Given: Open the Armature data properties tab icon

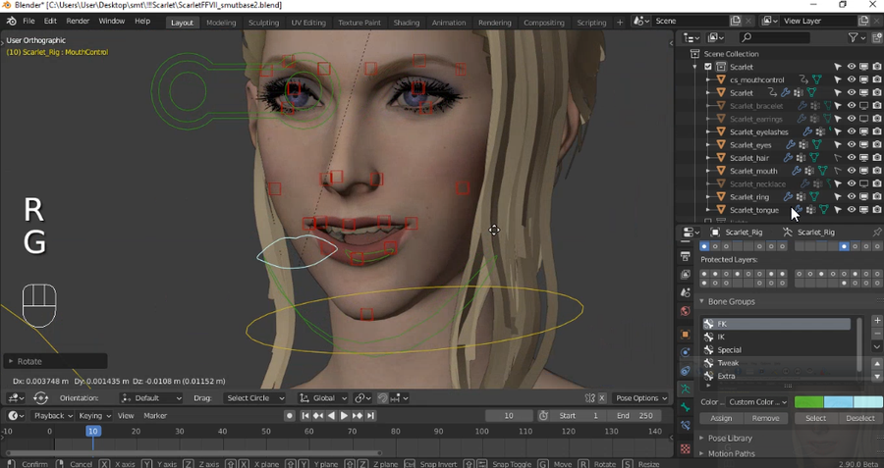Looking at the screenshot, I should (x=686, y=389).
